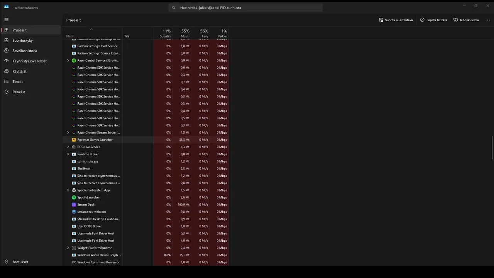Open the hamburger navigation menu
This screenshot has height=278, width=494.
point(6,19)
